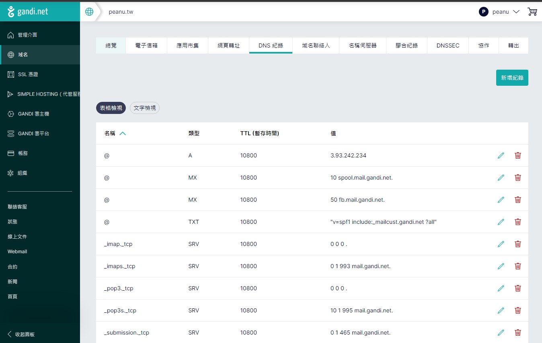Click the 值 column header
The image size is (542, 343).
(333, 134)
